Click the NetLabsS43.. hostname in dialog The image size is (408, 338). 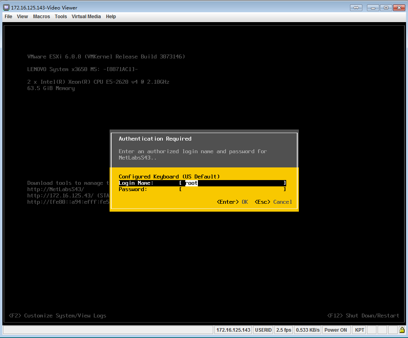pos(138,158)
